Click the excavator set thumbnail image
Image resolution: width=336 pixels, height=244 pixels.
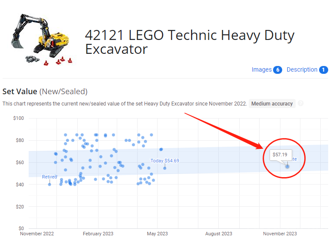42,40
